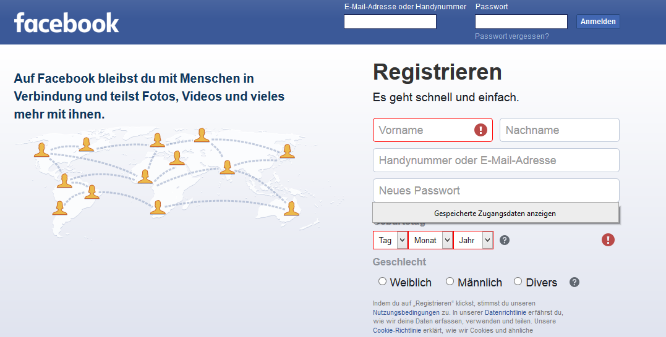Click the Anmelden button

(598, 22)
